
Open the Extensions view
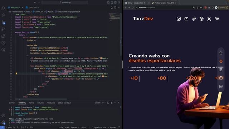(x=3, y=36)
